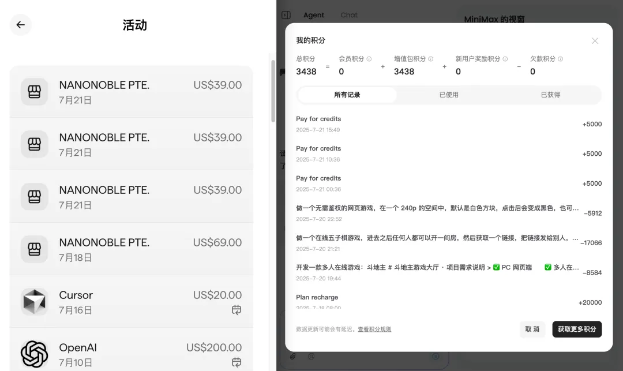Click the record timestamp 2025-7-21 00:36

[318, 189]
